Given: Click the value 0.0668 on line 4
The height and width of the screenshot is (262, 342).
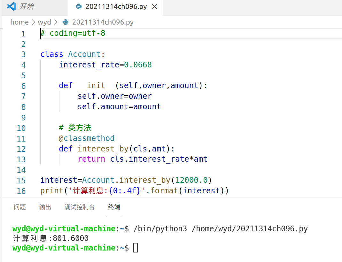Looking at the screenshot, I should click(138, 65).
